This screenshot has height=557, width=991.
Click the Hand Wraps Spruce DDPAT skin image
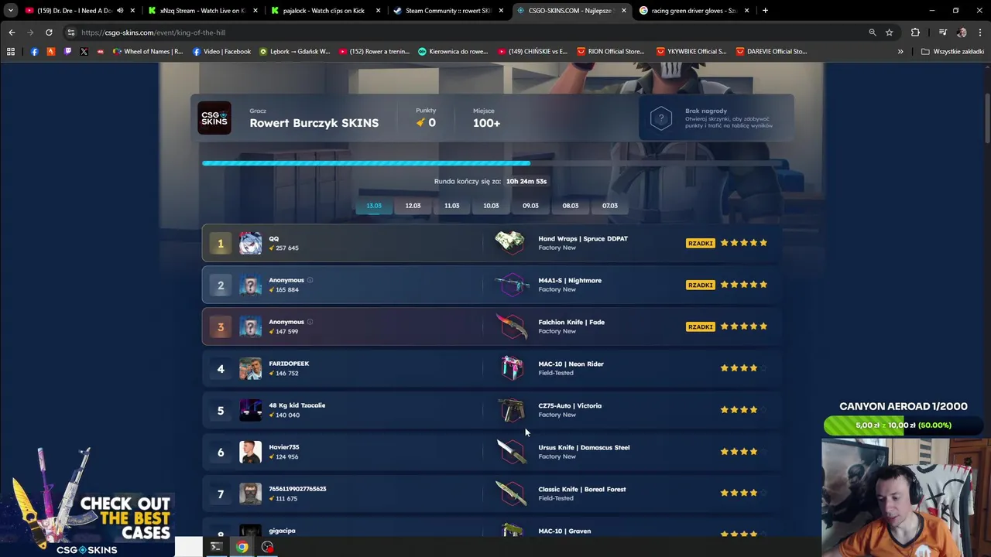510,243
